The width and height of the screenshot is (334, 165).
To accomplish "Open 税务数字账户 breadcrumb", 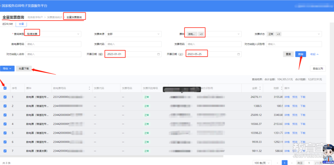I will coord(35,17).
